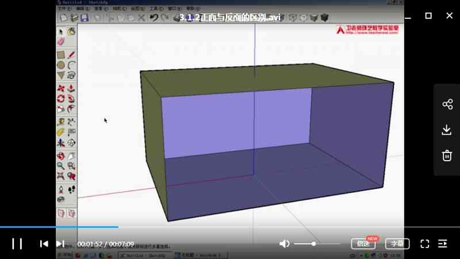460x259 pixels.
Task: Toggle 字幕 subtitles
Action: coord(397,243)
